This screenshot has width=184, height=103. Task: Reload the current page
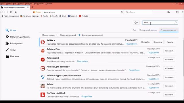click(x=11, y=12)
